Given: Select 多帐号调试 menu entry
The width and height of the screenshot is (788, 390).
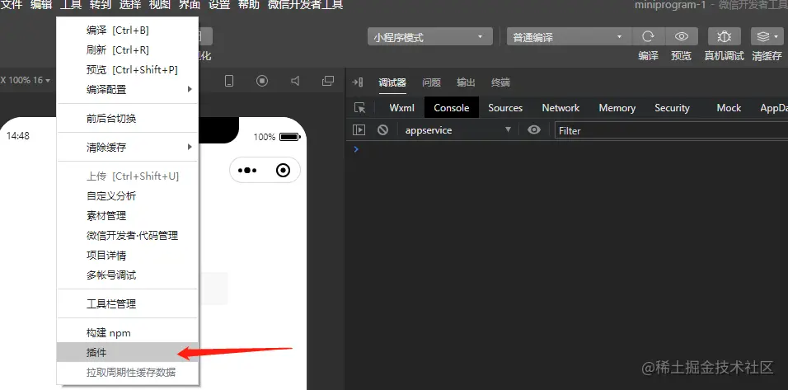Looking at the screenshot, I should [x=128, y=275].
